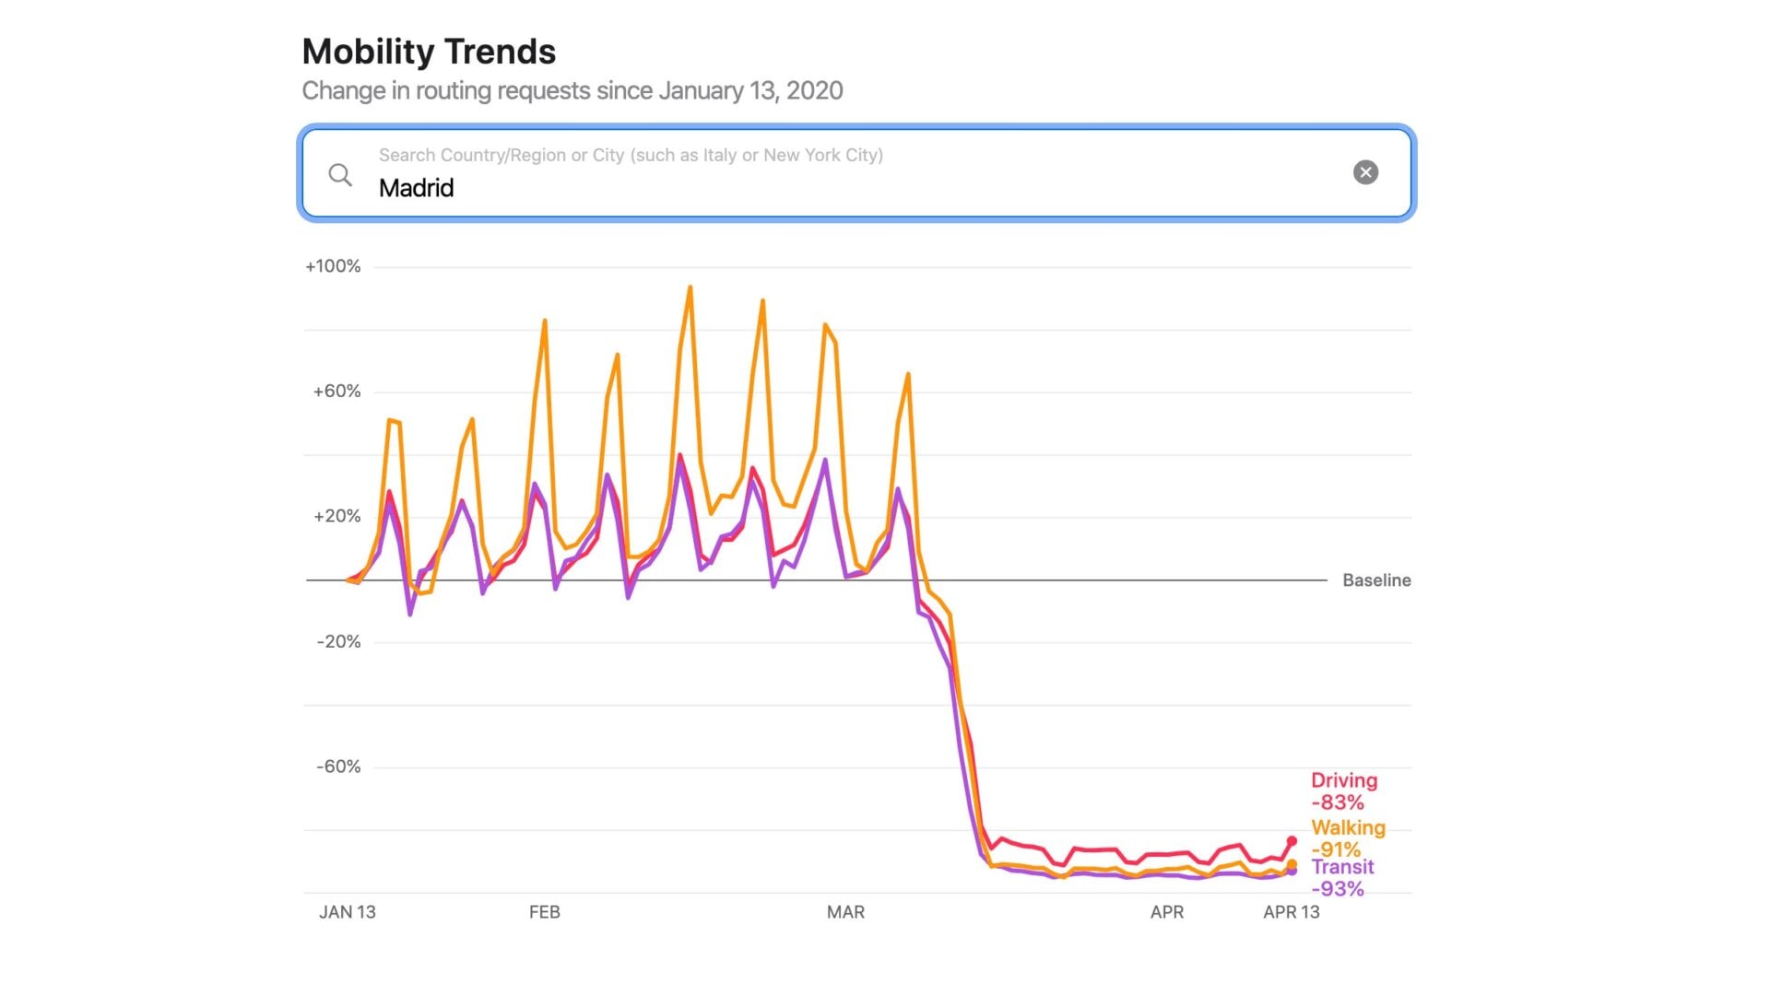Click the JAN 13 axis label

click(347, 912)
